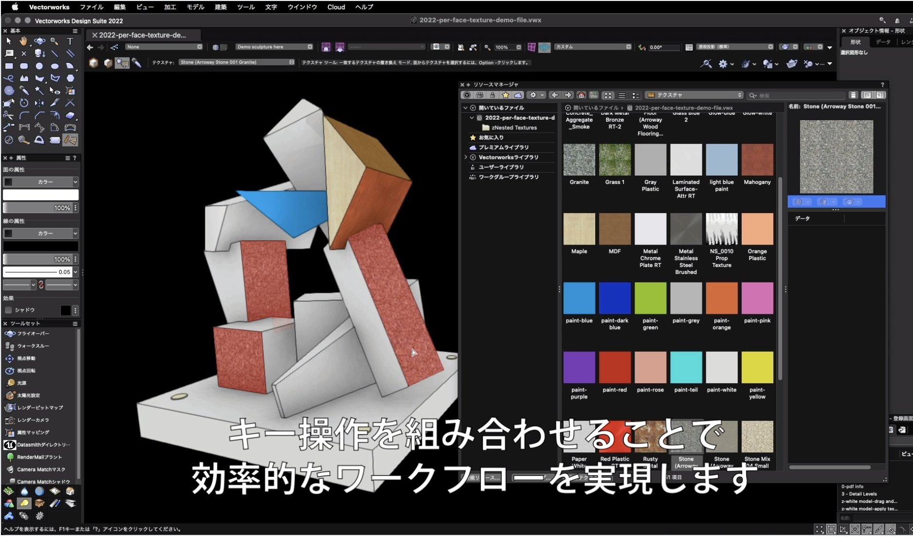Select the Pan hand tool

(x=23, y=41)
